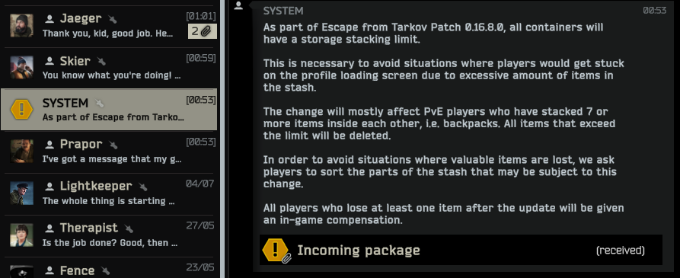The image size is (680, 278).
Task: Click the vertical scrollbar of conversation list
Action: pyautogui.click(x=222, y=139)
